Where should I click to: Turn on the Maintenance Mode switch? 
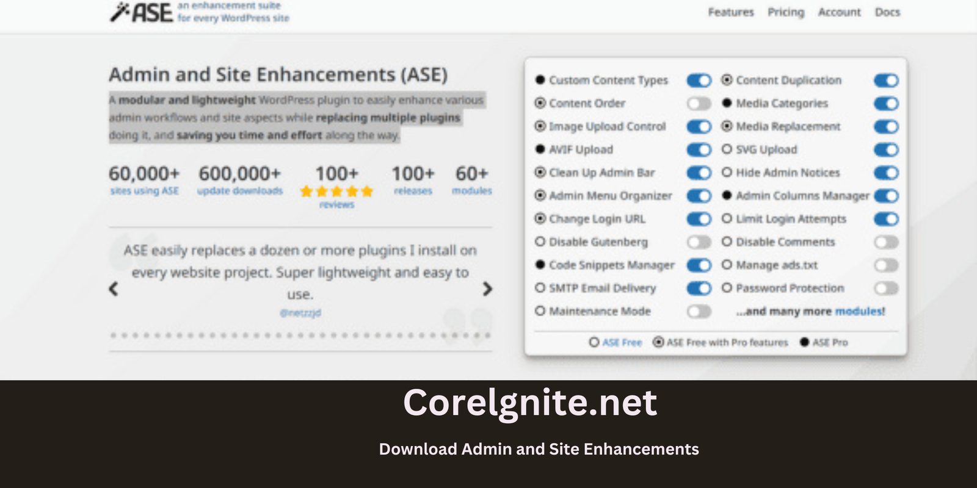coord(699,312)
